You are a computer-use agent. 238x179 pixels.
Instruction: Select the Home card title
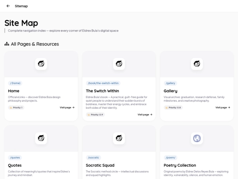(x=14, y=91)
